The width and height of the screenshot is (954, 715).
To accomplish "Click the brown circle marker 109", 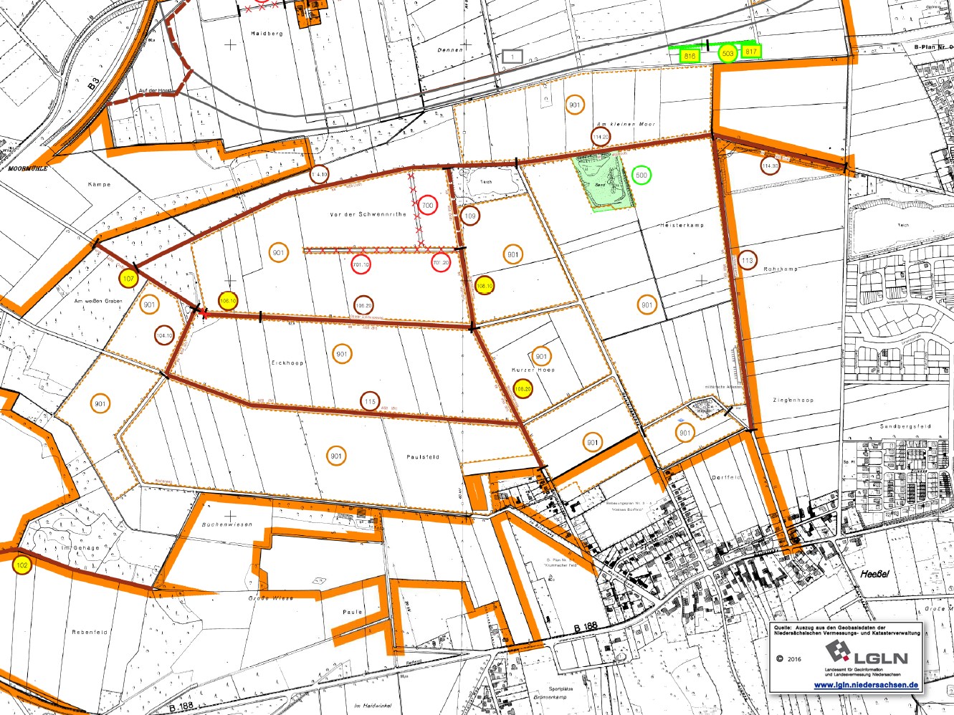I will (x=469, y=216).
